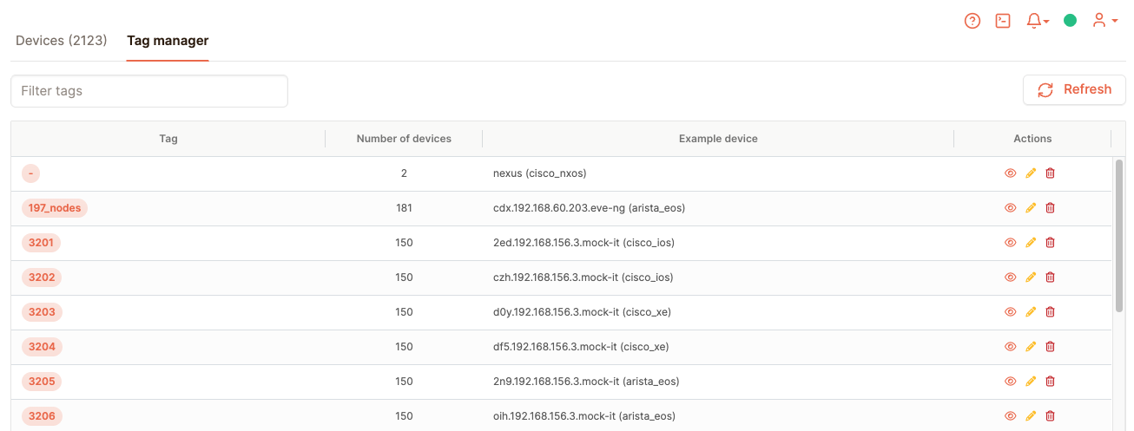Edit the 197_nodes tag with pencil icon
1134x431 pixels.
click(x=1031, y=208)
